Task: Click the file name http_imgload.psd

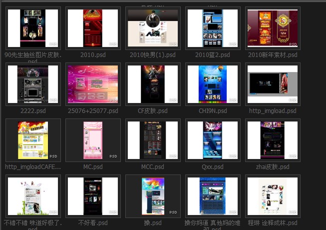Action: (x=273, y=111)
